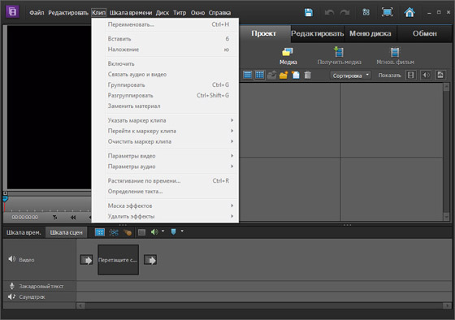Open the motion tracking comet icon
The image size is (455, 320).
(127, 232)
